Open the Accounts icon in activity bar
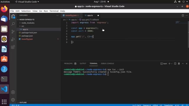189x106 pixels. coord(13,92)
